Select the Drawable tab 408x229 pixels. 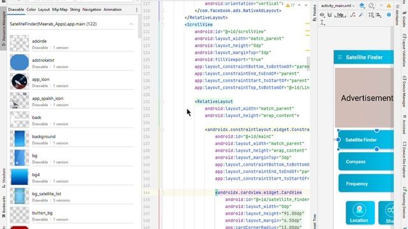16,10
